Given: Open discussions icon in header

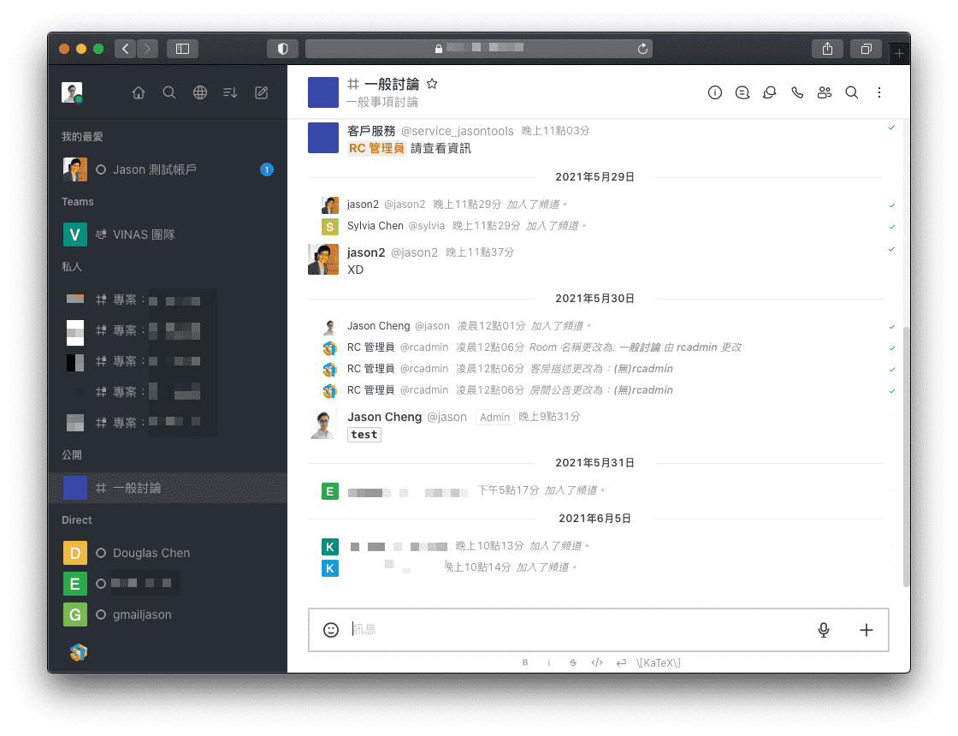Looking at the screenshot, I should pyautogui.click(x=770, y=92).
